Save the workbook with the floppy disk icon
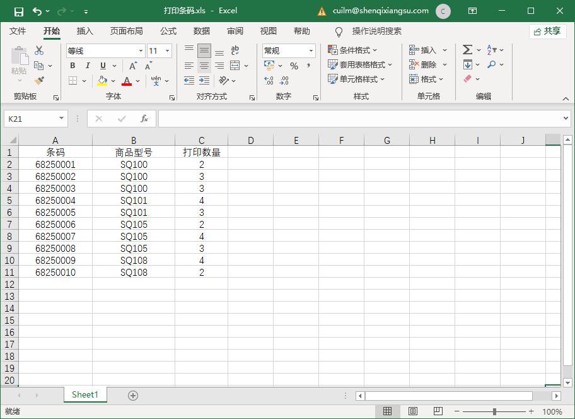Viewport: 575px width, 419px height. 19,11
